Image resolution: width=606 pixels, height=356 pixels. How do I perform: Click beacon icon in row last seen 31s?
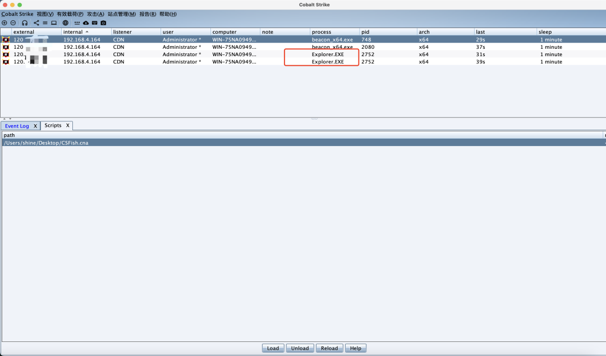6,54
